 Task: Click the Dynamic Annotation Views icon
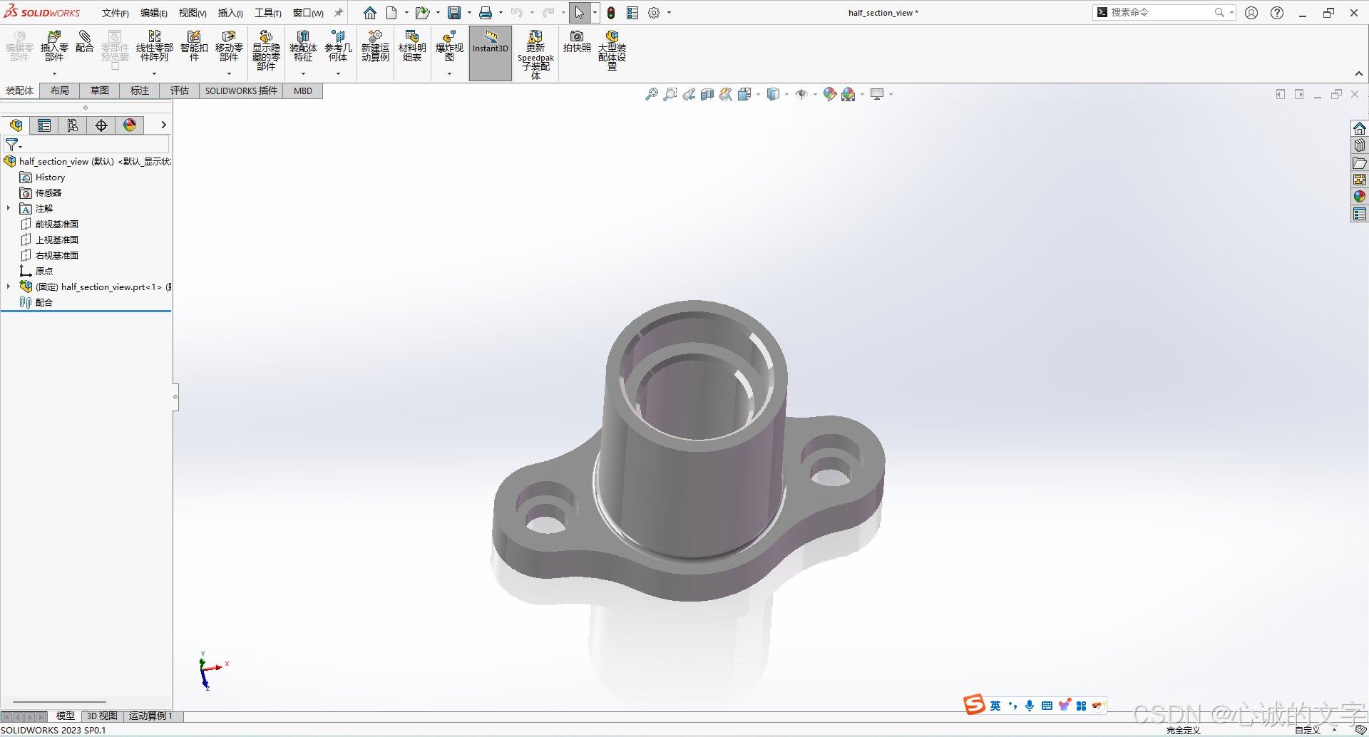(x=726, y=94)
